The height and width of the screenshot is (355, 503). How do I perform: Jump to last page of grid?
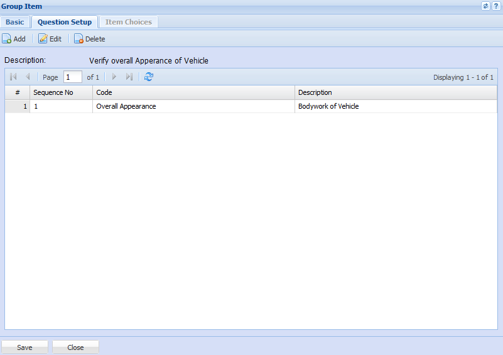[x=129, y=77]
